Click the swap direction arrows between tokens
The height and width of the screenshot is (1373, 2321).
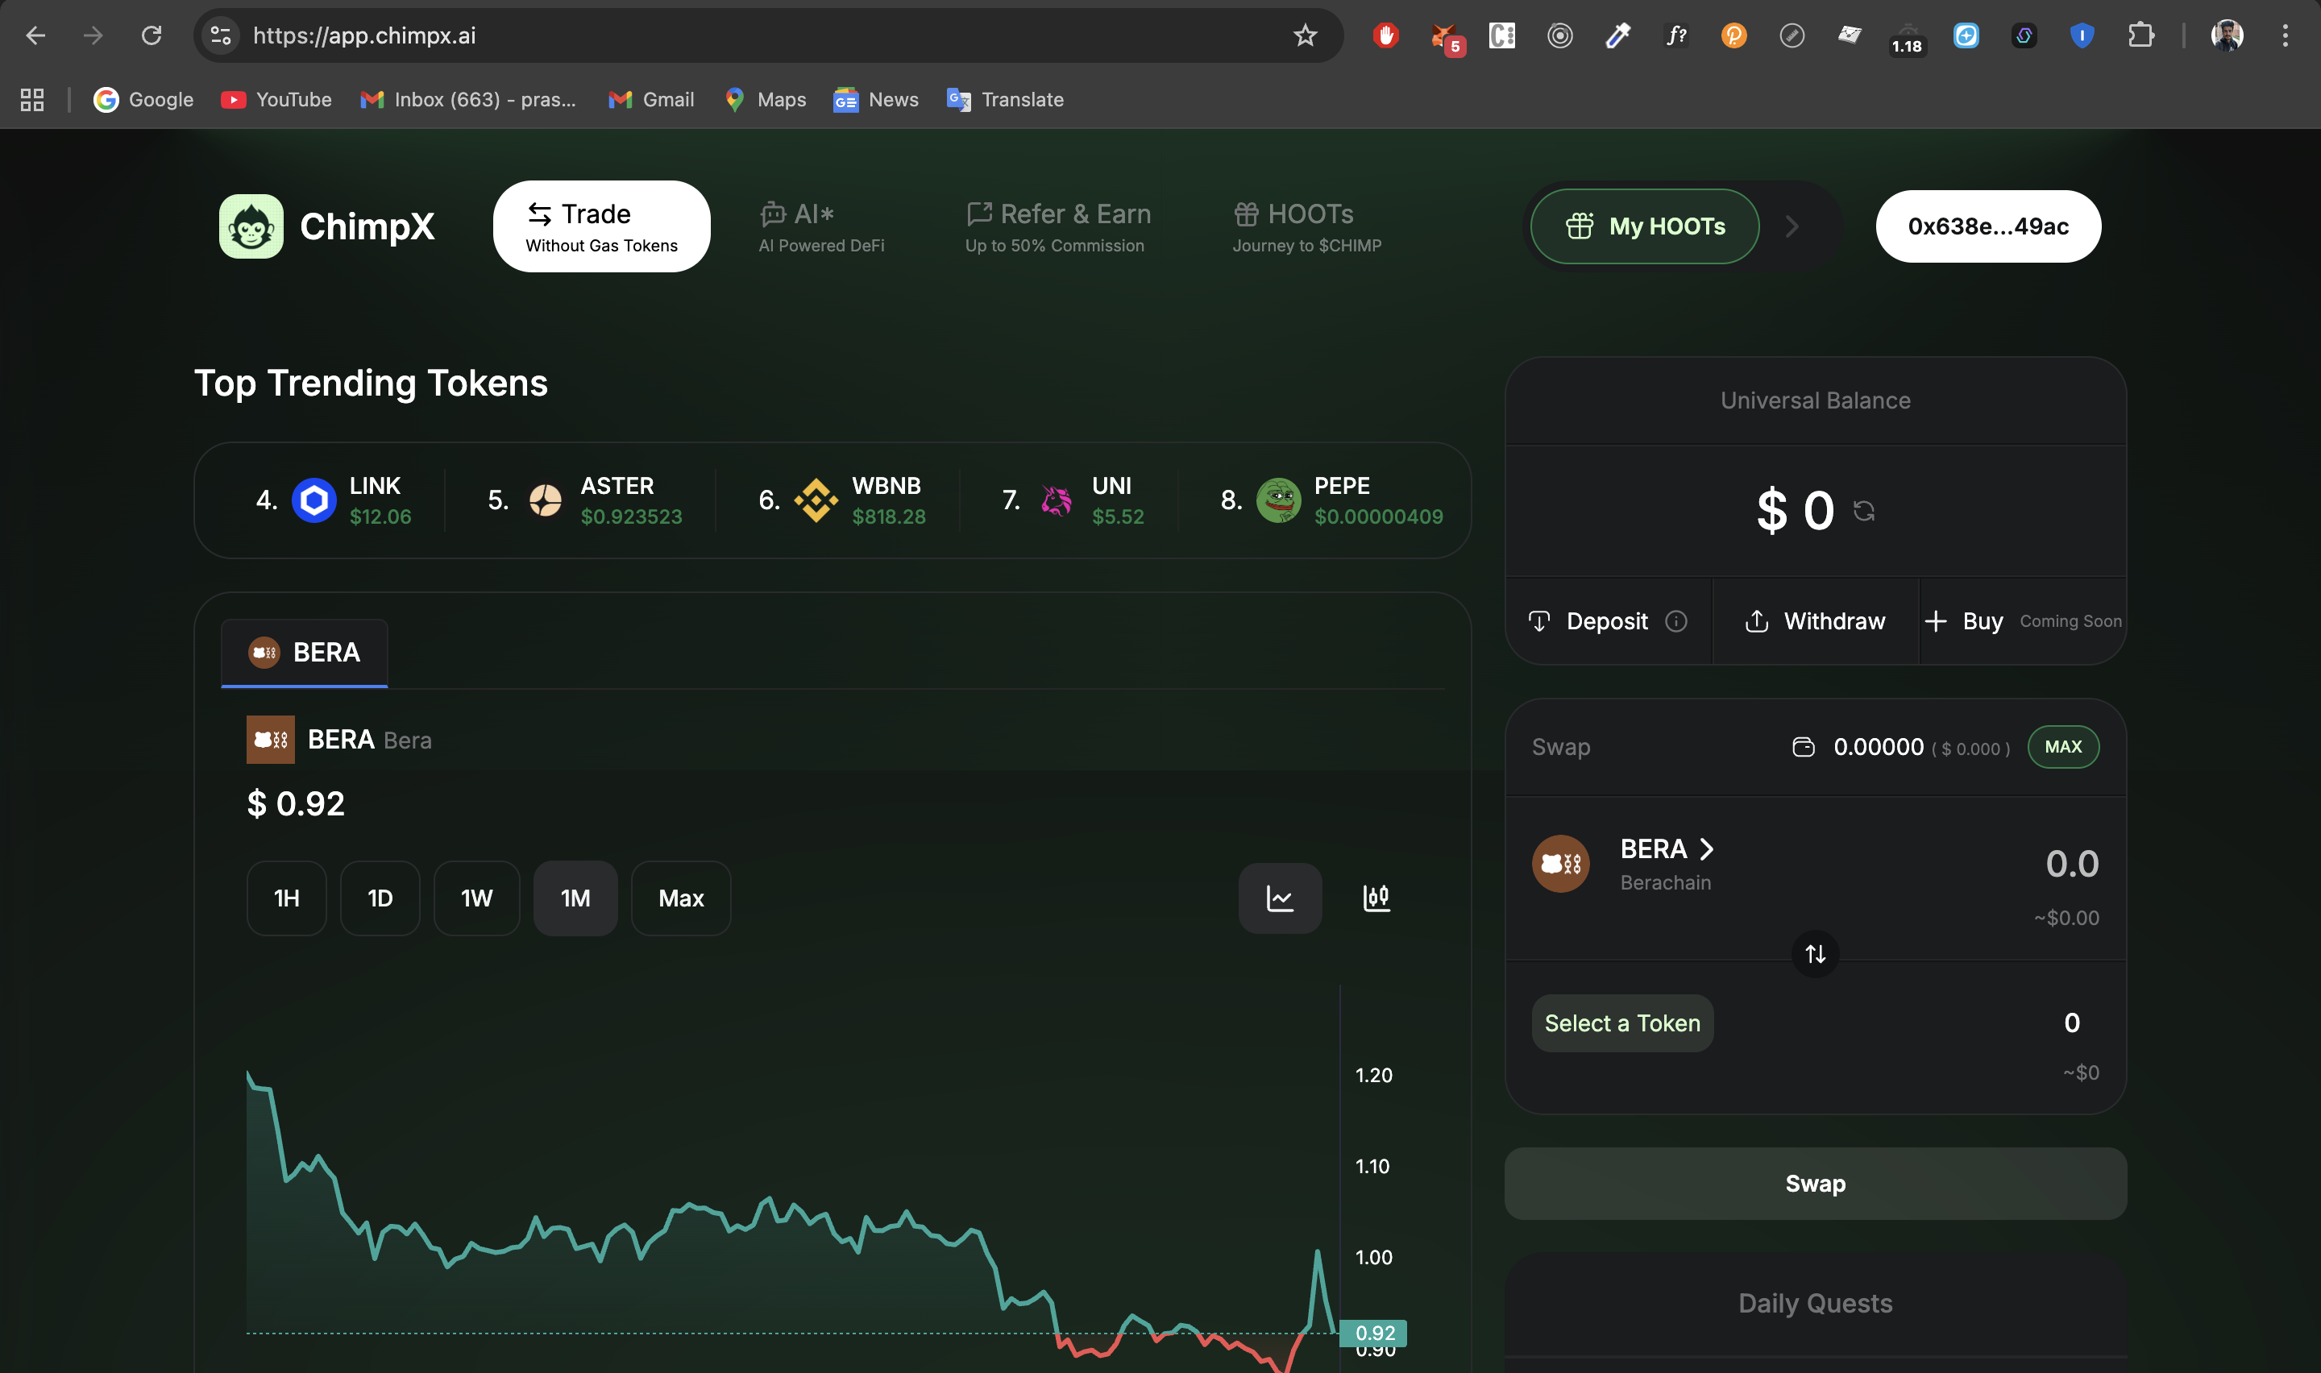click(1813, 954)
